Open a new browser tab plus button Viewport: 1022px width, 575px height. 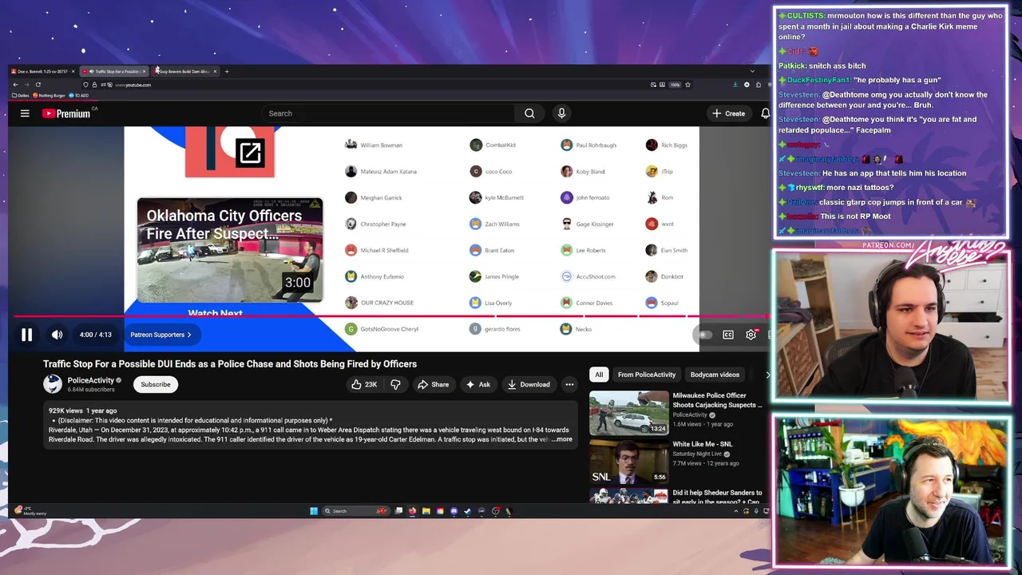[227, 71]
